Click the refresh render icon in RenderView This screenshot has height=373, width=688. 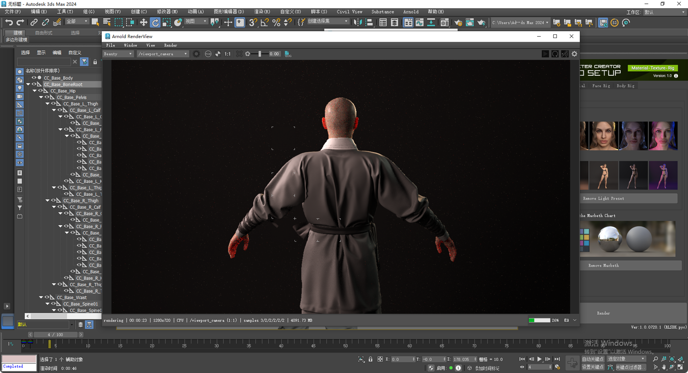[x=555, y=54]
